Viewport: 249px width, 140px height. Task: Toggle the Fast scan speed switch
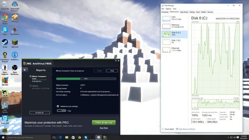tap(61, 110)
